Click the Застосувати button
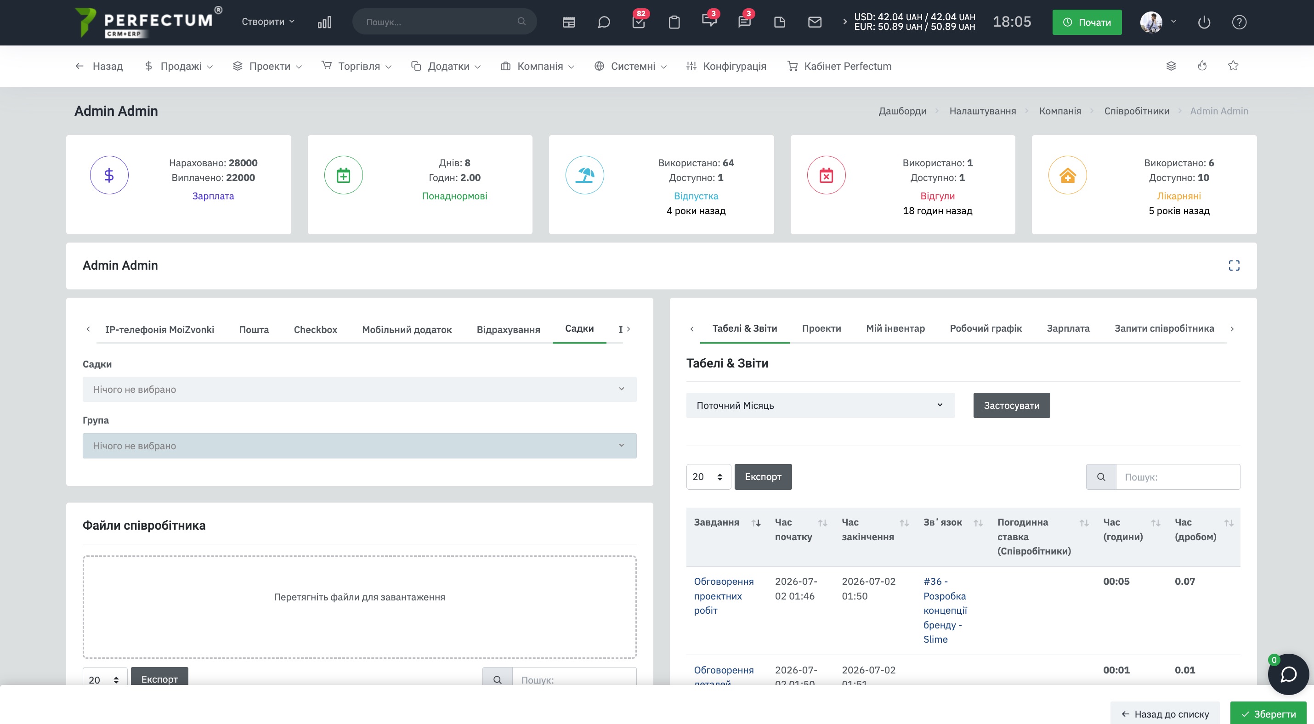 tap(1011, 405)
